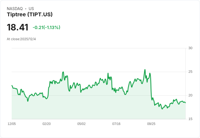
Task: Click the leftmost starting point of the price line
Action: (12, 86)
